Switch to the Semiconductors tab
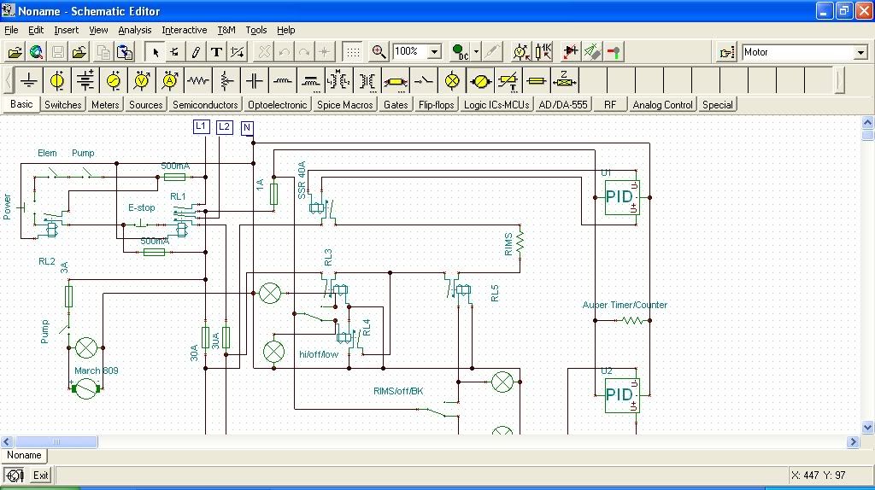Screen dimensions: 875x490 click(205, 105)
